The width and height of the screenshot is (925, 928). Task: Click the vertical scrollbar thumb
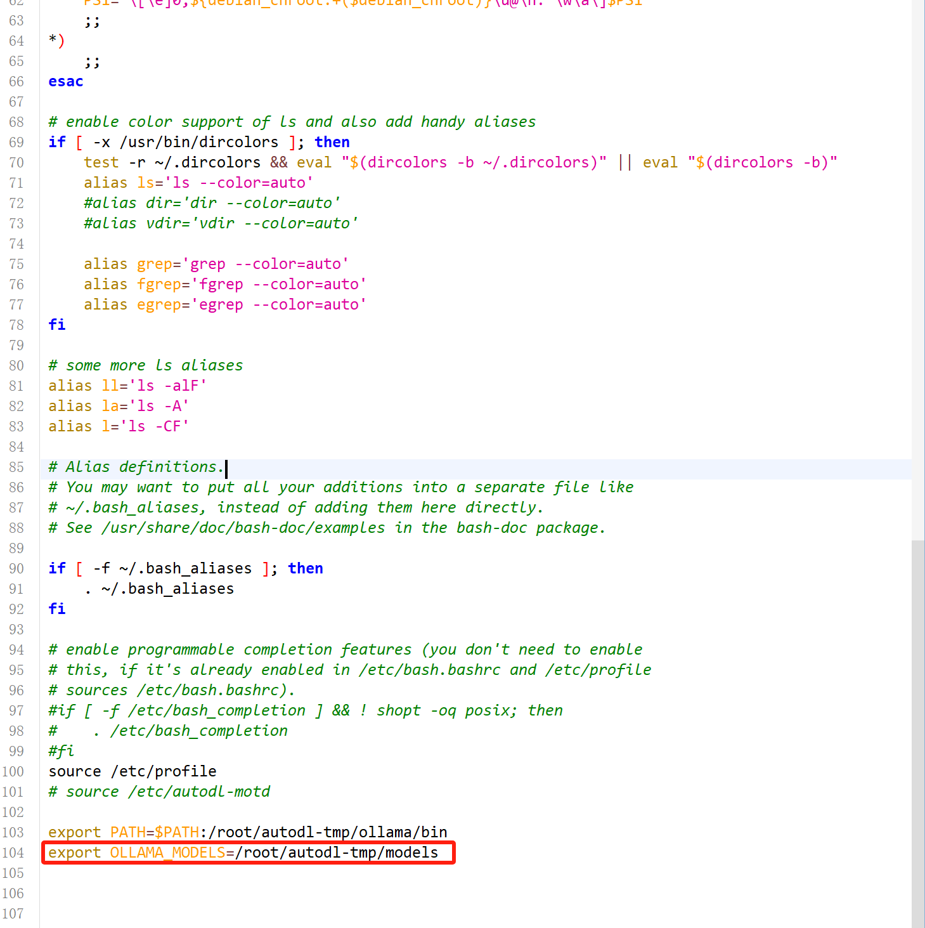pos(918,734)
